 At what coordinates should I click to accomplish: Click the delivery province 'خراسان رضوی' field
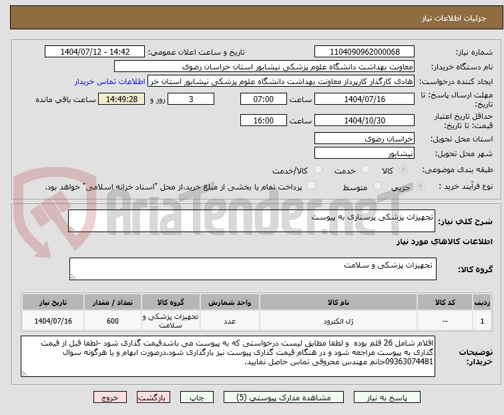pyautogui.click(x=364, y=138)
